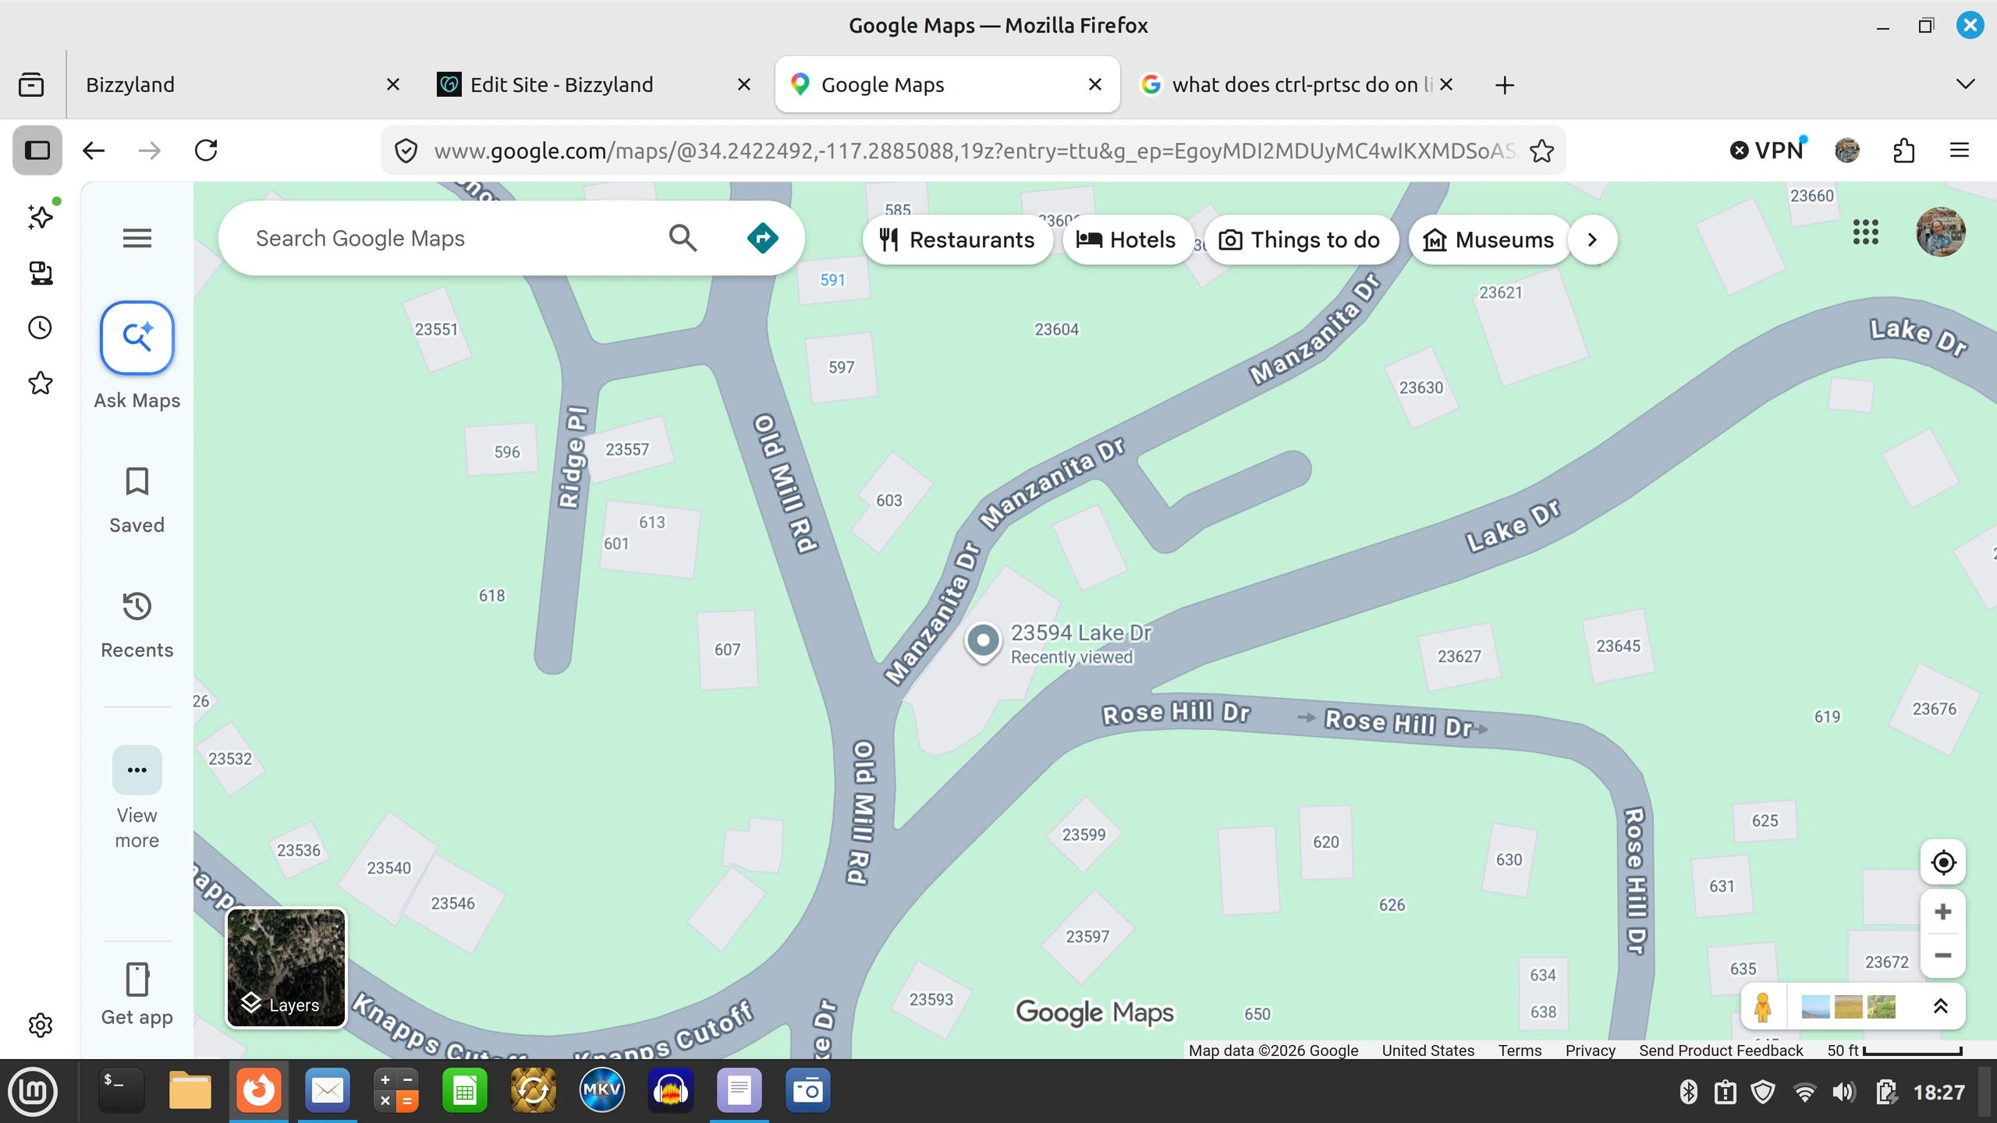1997x1123 pixels.
Task: Select the Street View pegman
Action: [1762, 1007]
